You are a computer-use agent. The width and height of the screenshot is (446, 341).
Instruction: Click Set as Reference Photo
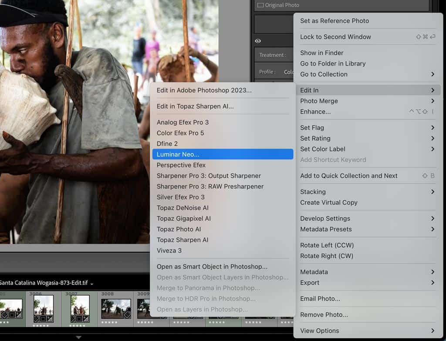pyautogui.click(x=334, y=20)
